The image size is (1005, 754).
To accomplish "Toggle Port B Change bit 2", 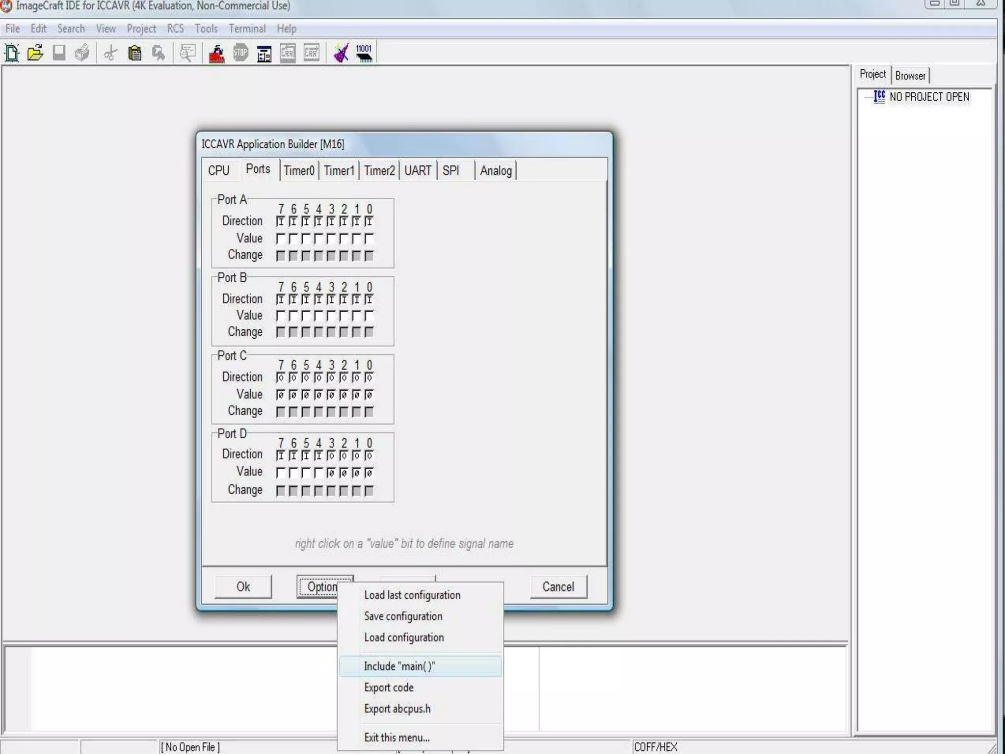I will click(x=344, y=332).
